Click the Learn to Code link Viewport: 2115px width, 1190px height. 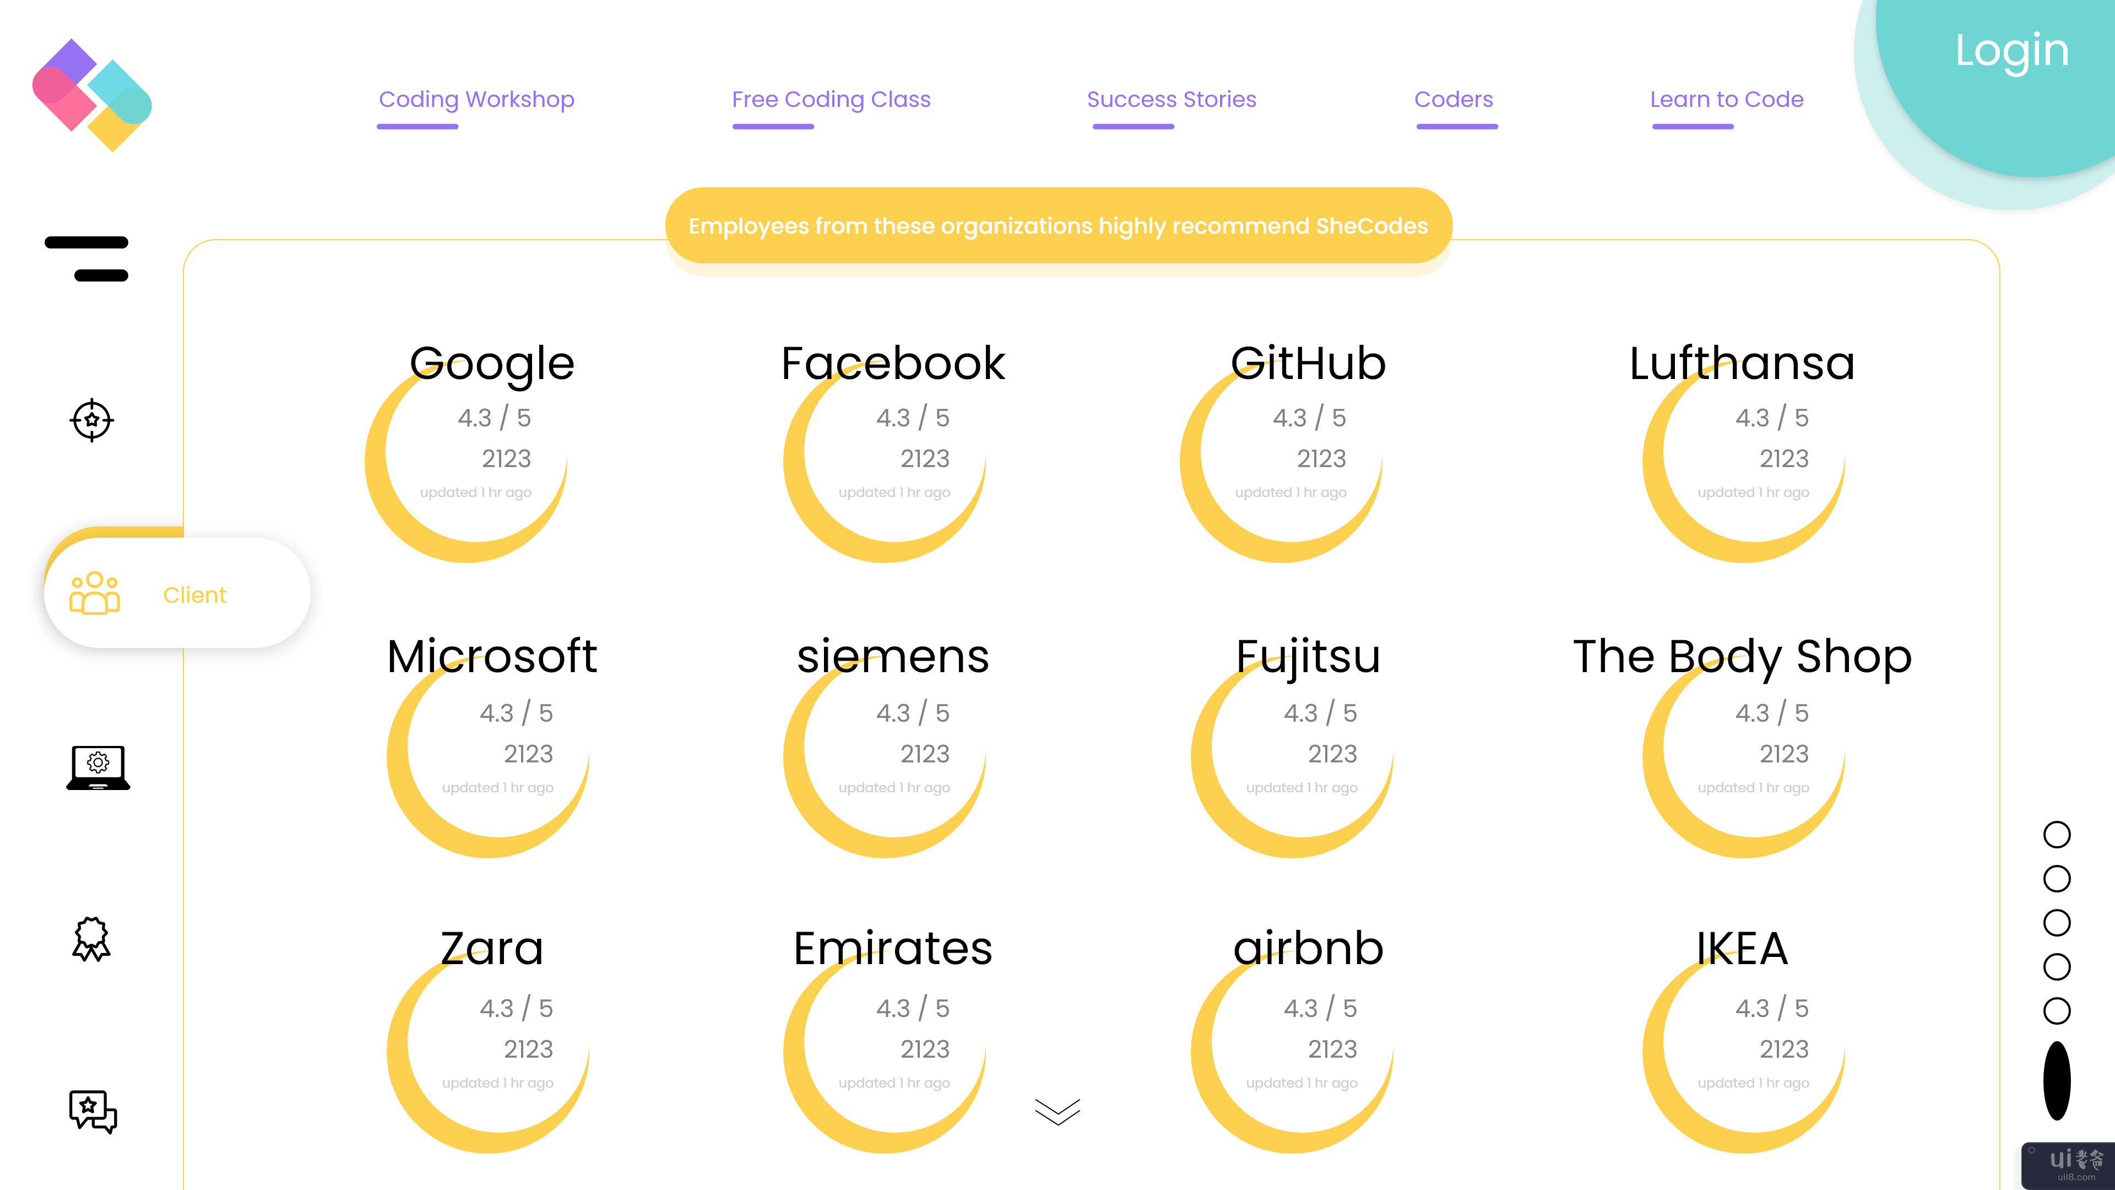(1727, 99)
